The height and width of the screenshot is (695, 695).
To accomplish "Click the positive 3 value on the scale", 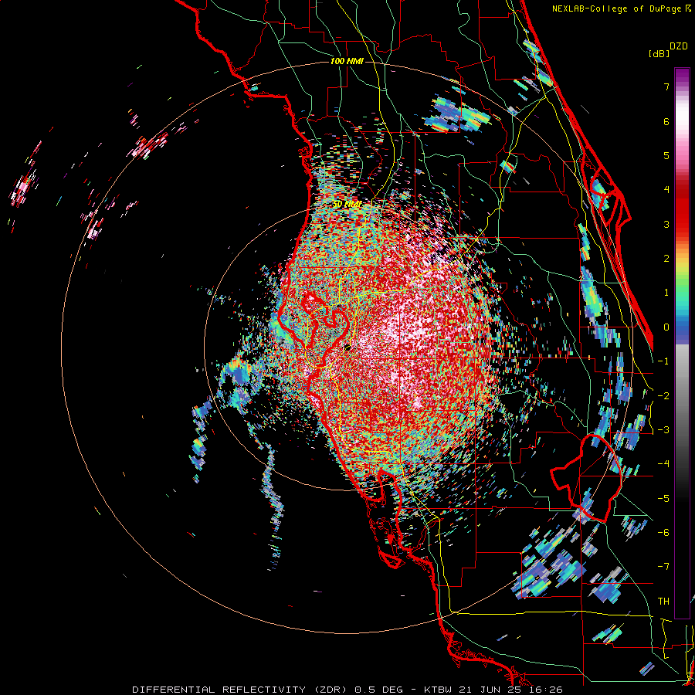I will tap(666, 224).
